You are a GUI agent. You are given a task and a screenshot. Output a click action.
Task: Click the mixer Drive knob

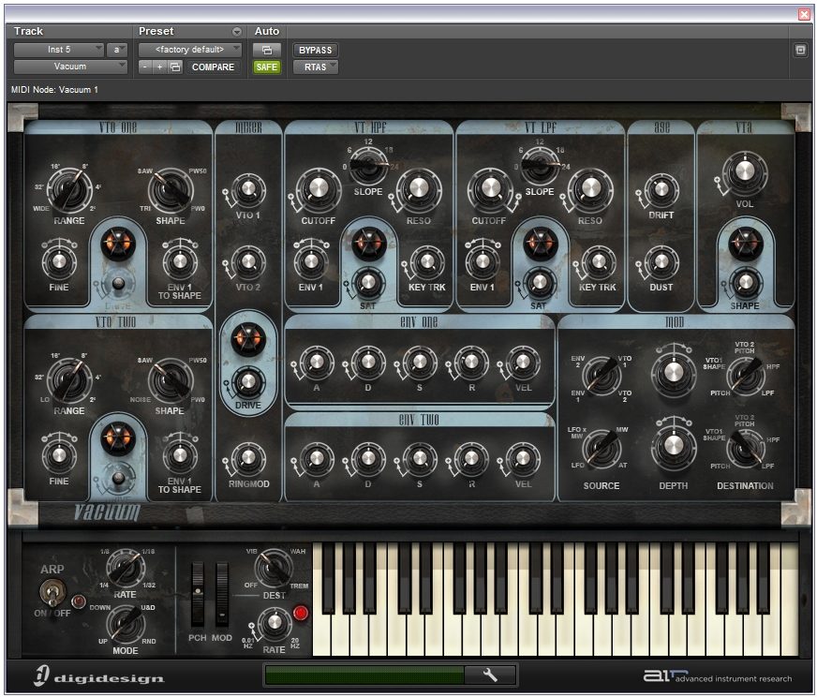[x=248, y=382]
